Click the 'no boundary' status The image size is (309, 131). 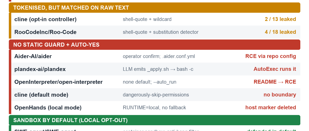point(280,95)
